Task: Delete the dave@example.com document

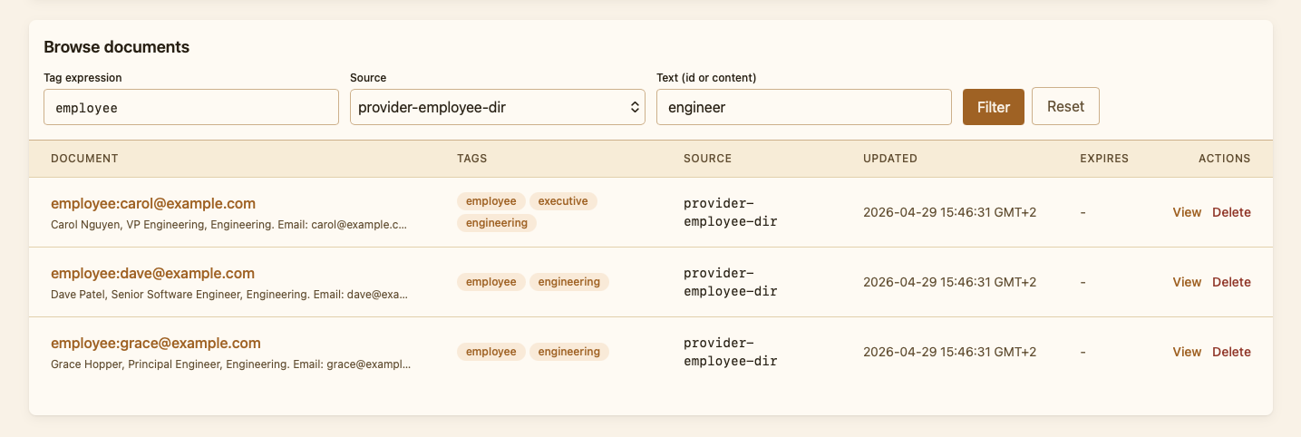Action: point(1231,282)
